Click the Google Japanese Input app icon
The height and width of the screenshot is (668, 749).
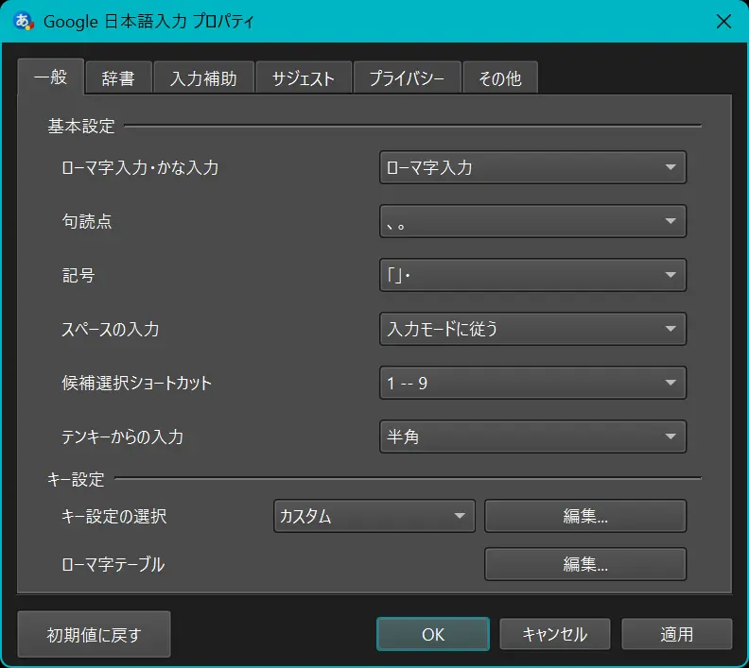(x=24, y=22)
